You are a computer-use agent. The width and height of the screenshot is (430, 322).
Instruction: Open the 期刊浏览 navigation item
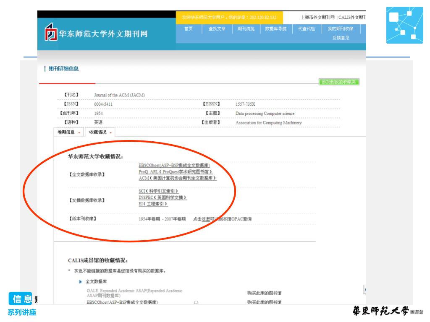[246, 29]
